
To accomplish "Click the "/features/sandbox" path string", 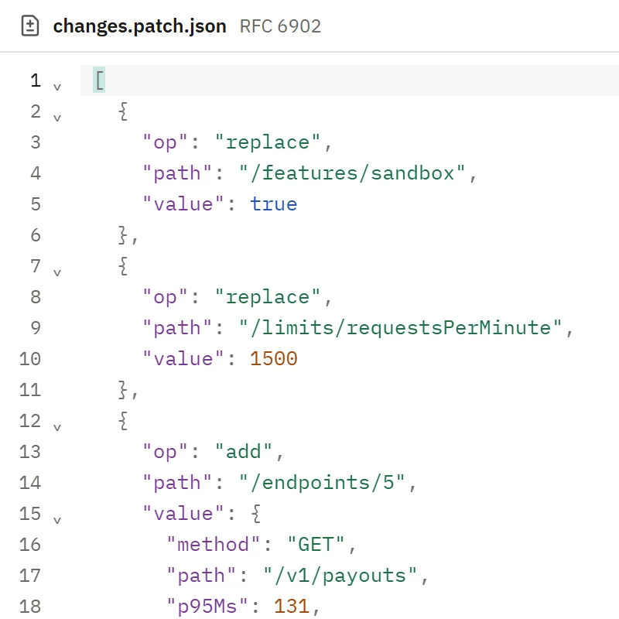I will coord(353,173).
